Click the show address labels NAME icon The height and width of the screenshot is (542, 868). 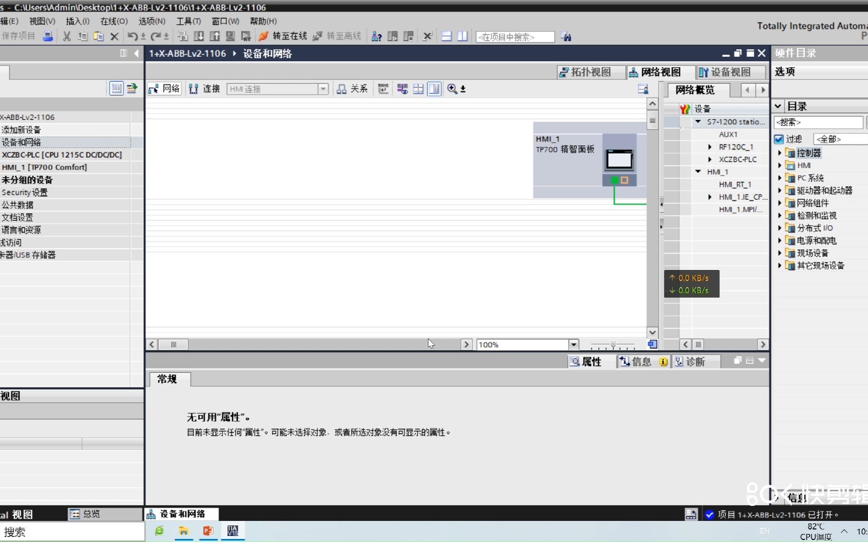[x=383, y=89]
